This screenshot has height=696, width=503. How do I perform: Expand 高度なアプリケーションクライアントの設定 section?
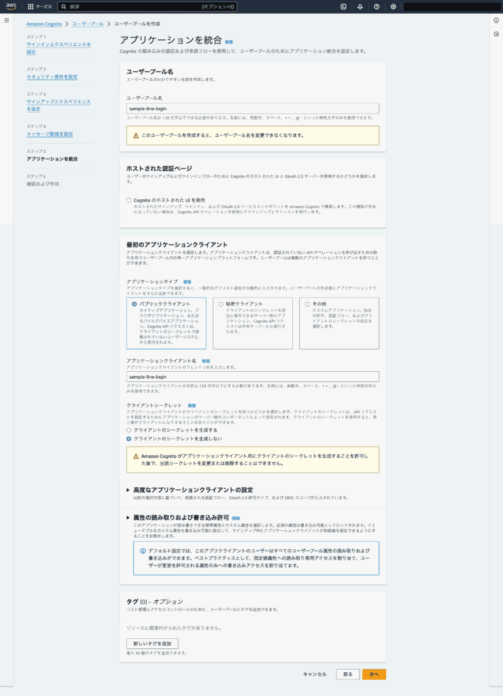(128, 489)
